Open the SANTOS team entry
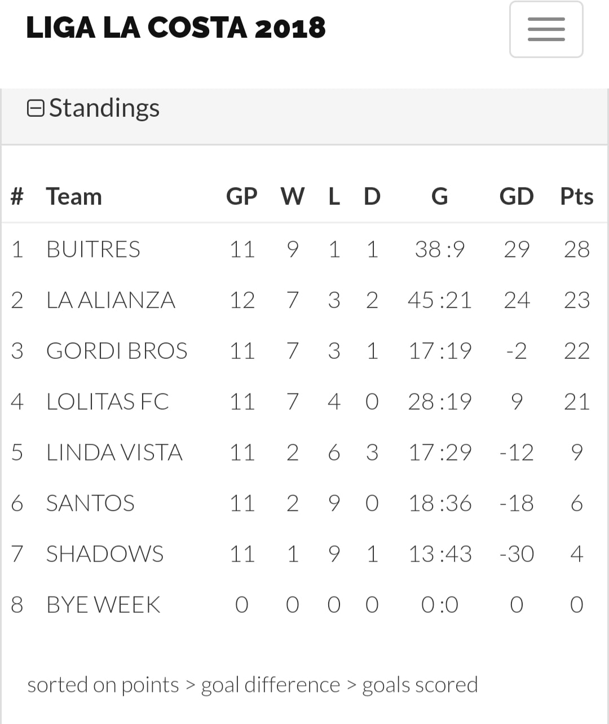This screenshot has width=609, height=724. pos(90,503)
